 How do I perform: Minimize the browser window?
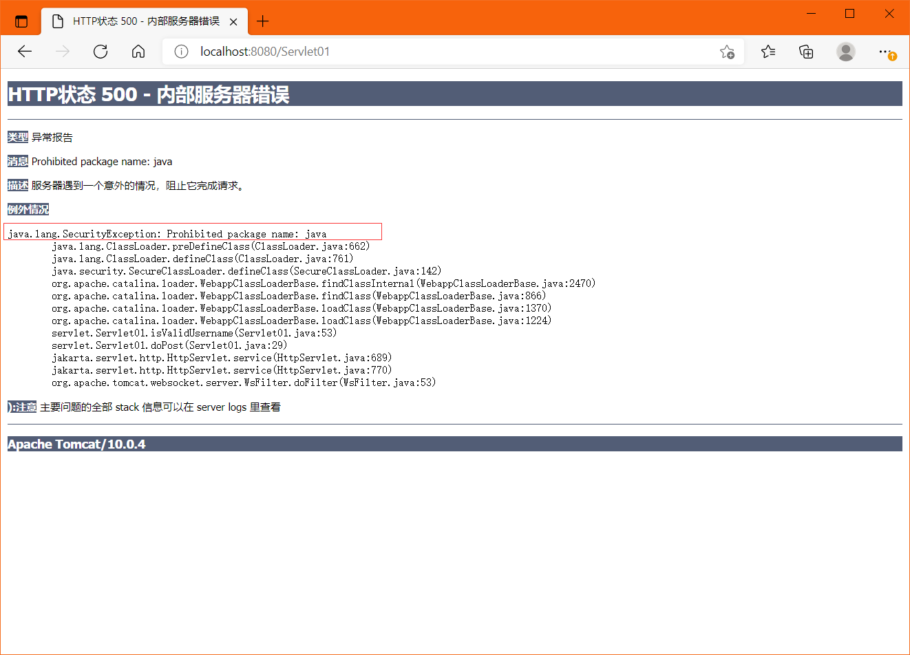click(812, 14)
